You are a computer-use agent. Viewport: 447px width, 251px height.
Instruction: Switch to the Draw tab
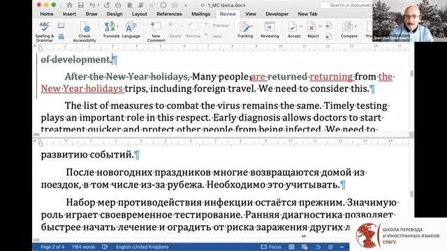[x=91, y=14]
